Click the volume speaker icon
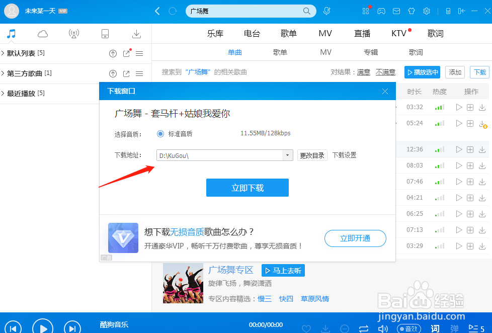Screen dimensions: 492x333 click(x=383, y=328)
